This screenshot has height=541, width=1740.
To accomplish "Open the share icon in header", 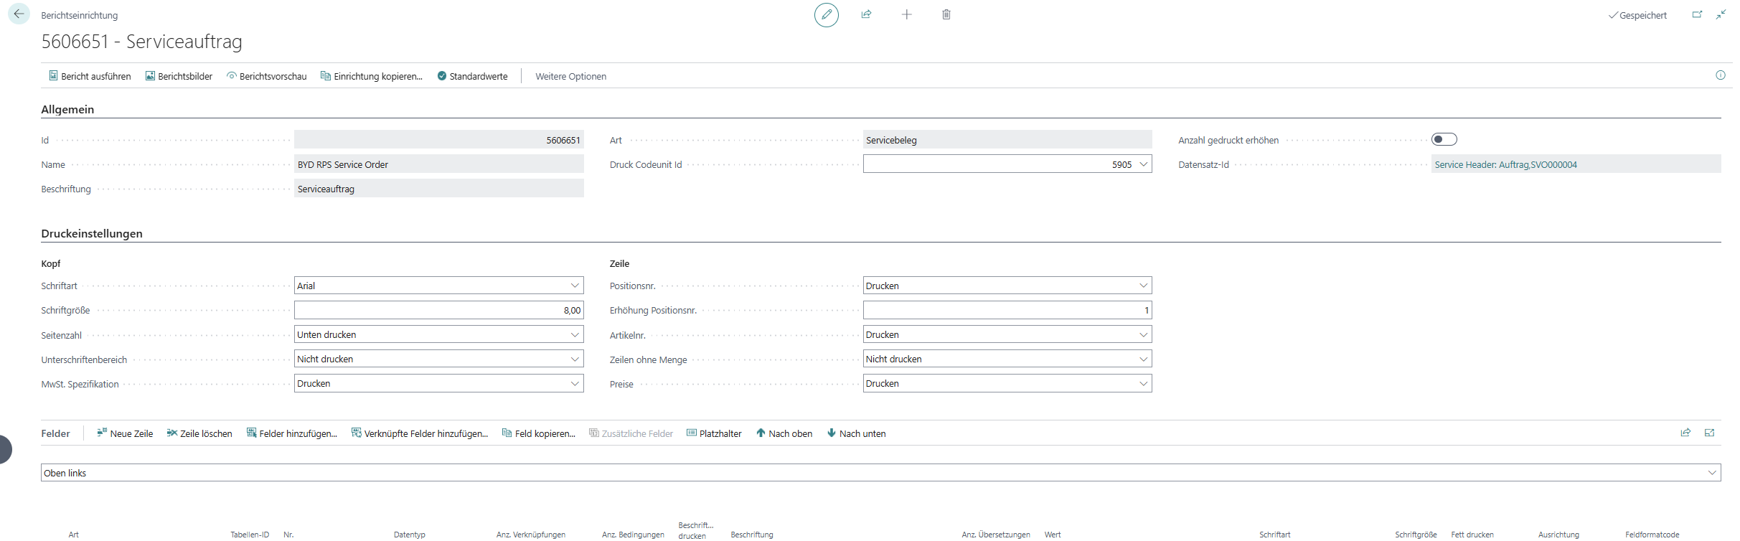I will click(866, 14).
